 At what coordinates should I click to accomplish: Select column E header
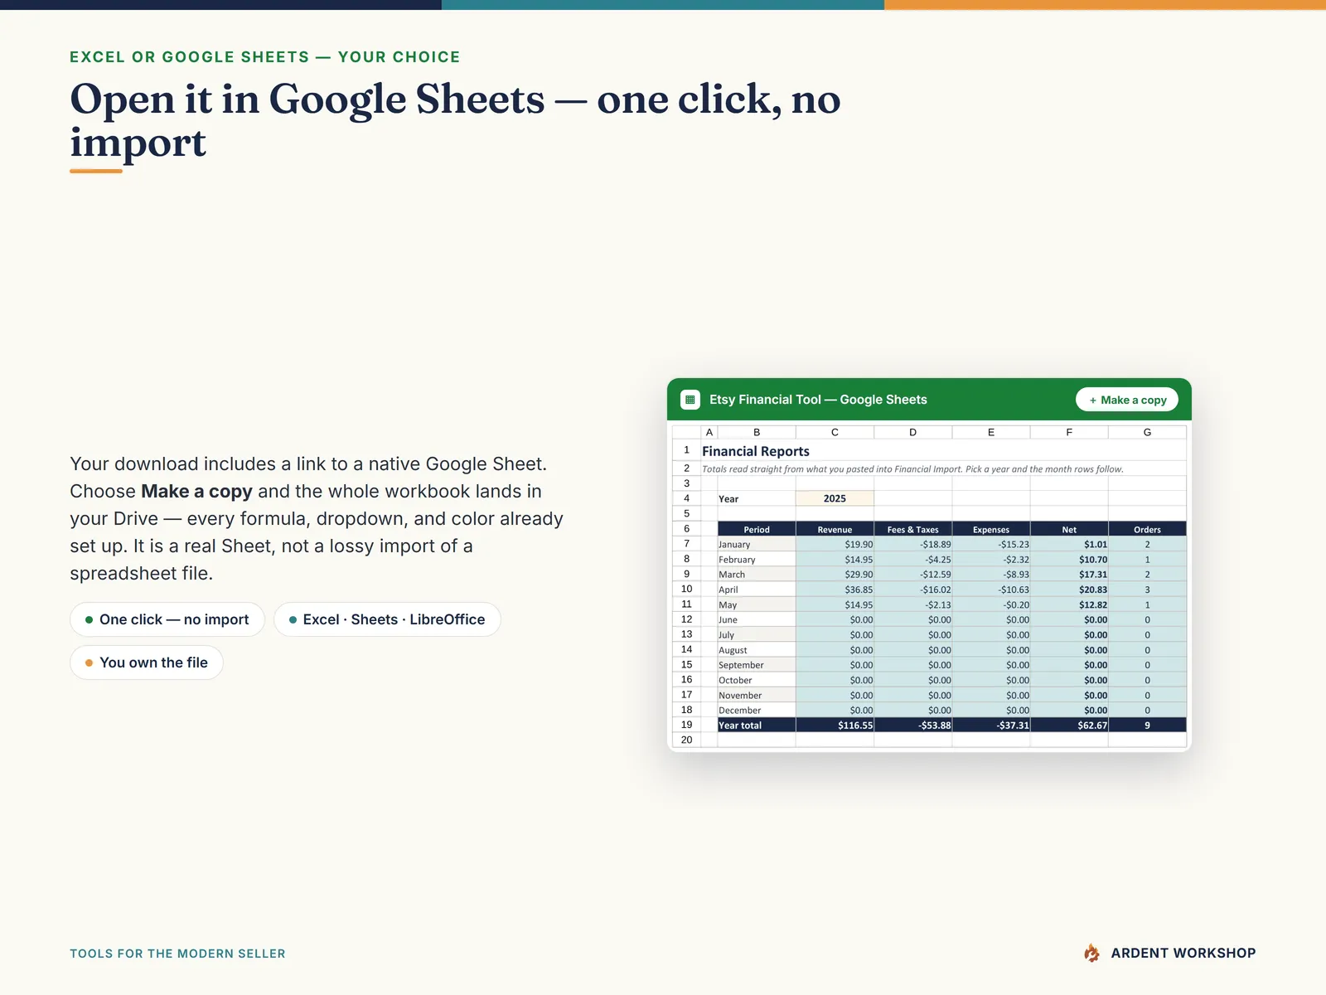pyautogui.click(x=991, y=432)
